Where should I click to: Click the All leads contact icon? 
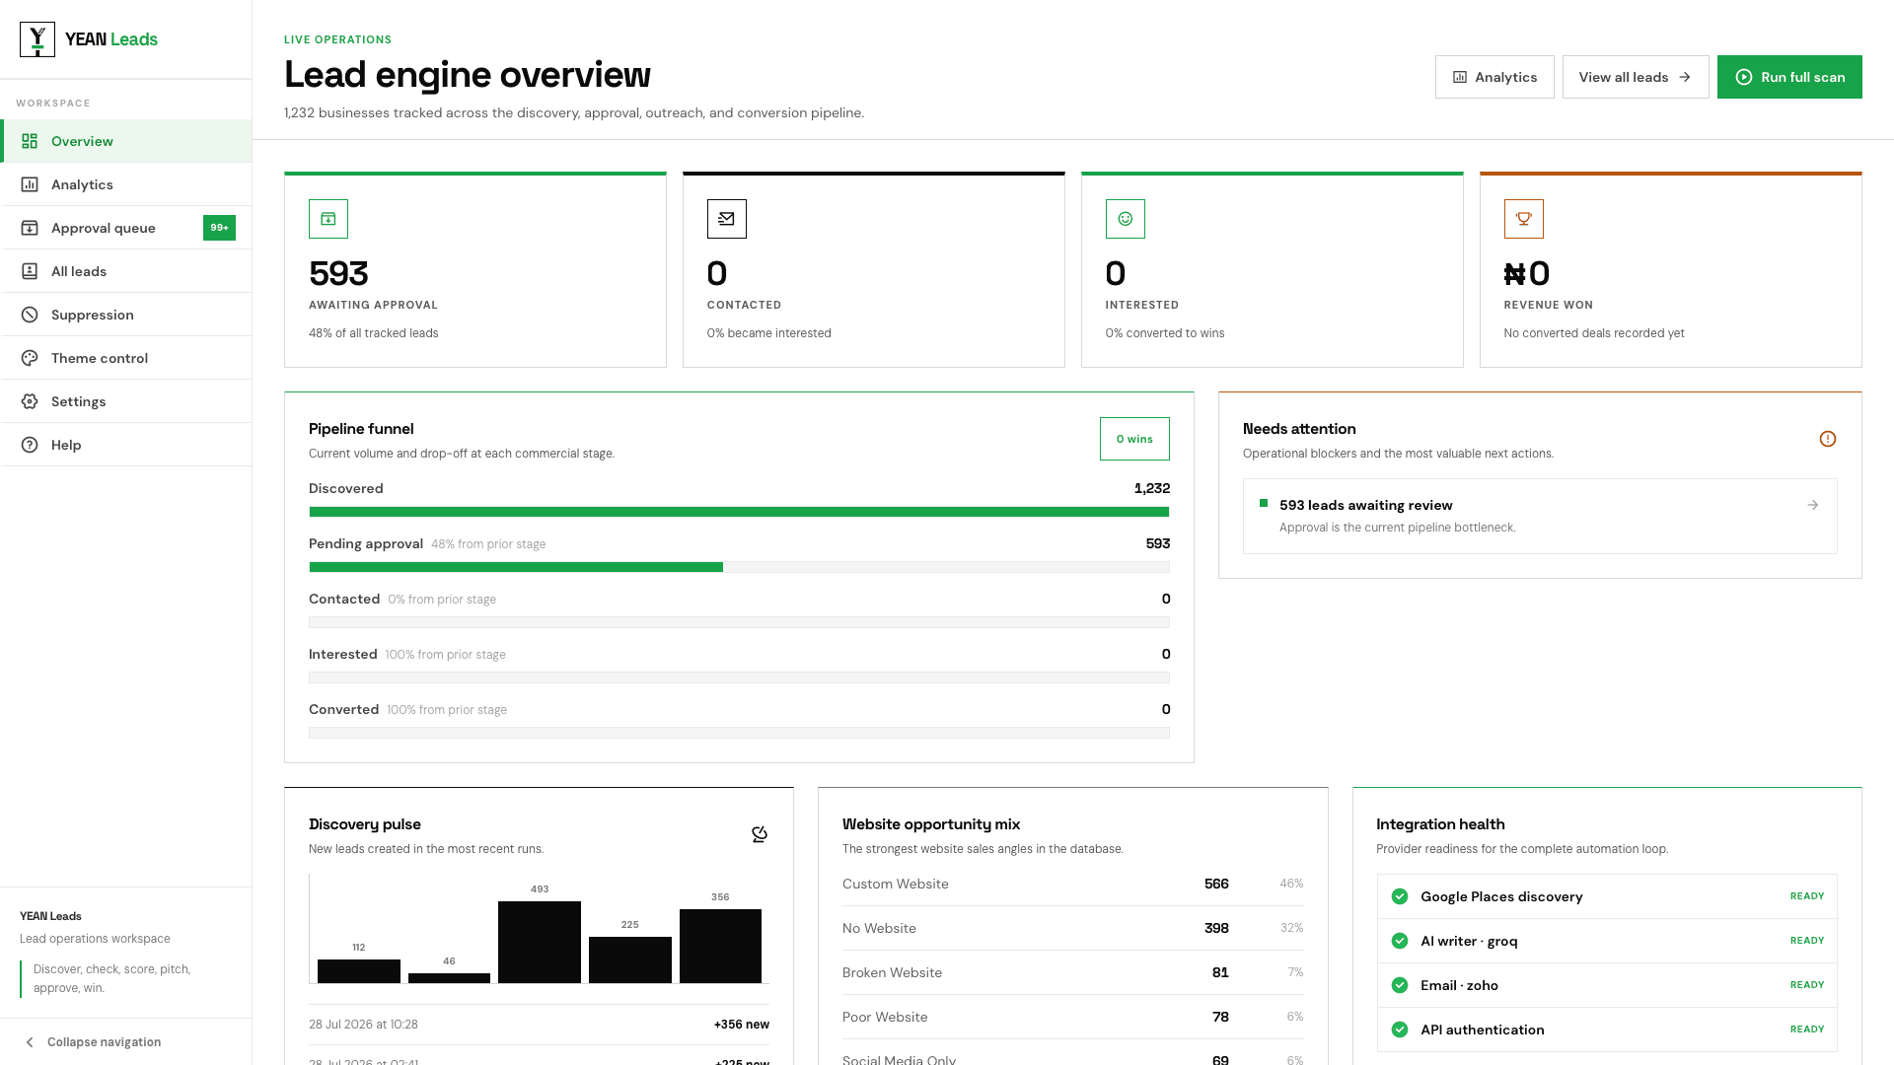pyautogui.click(x=30, y=271)
